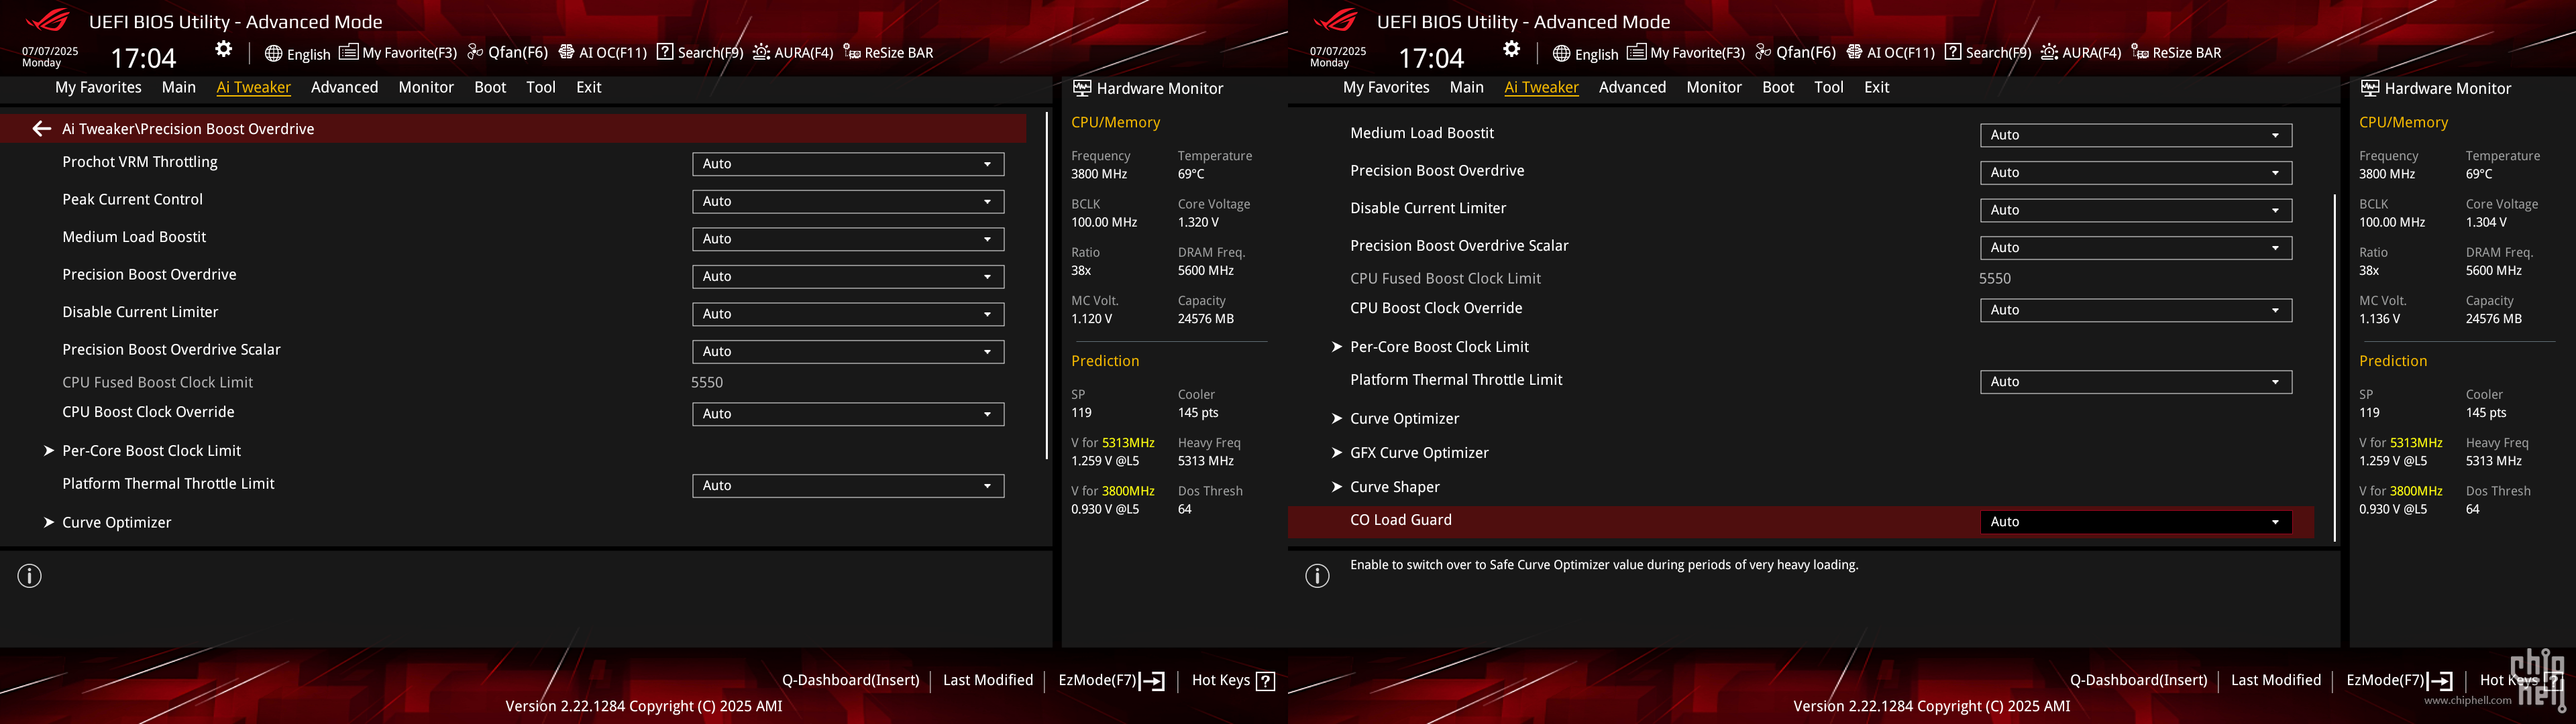Viewport: 2576px width, 724px height.
Task: Toggle ReSize BAR in right BIOS toolbar
Action: coord(2176,53)
